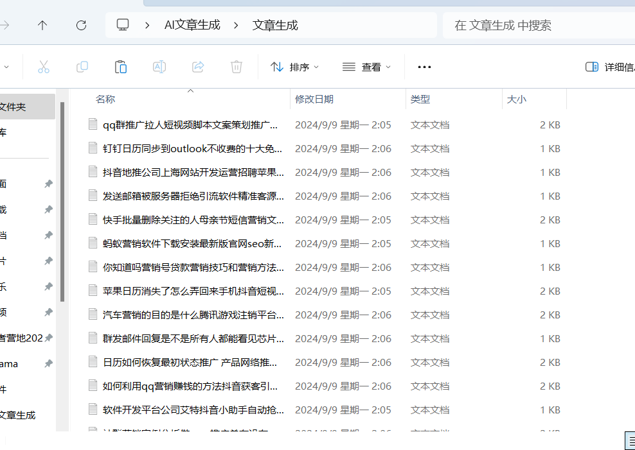Select file 日历如何恢复最初状态推广 产品网络推
Viewport: 635px width, 450px height.
[190, 363]
